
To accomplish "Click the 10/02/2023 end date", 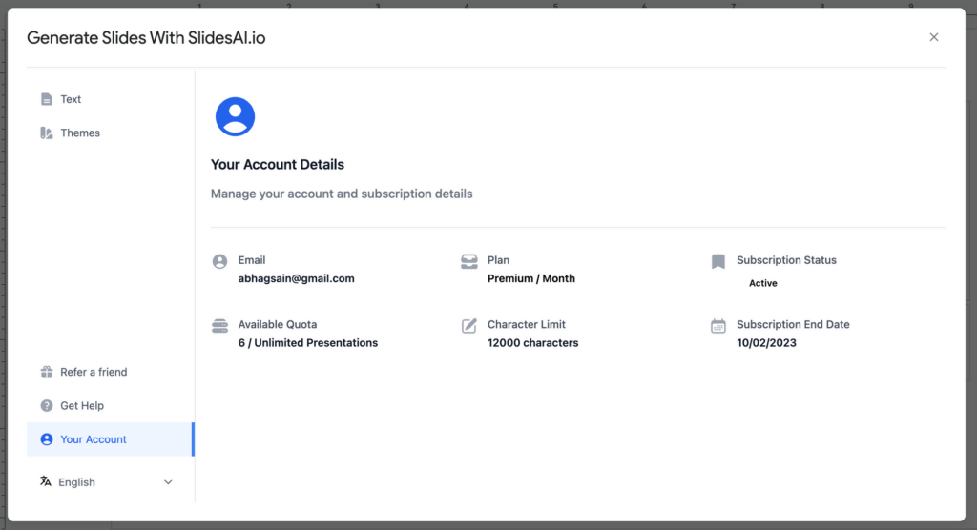I will (766, 342).
